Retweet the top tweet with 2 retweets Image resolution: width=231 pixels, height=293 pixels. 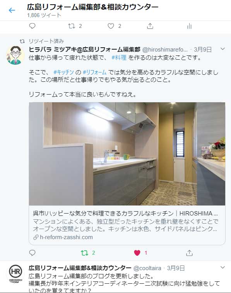click(72, 26)
